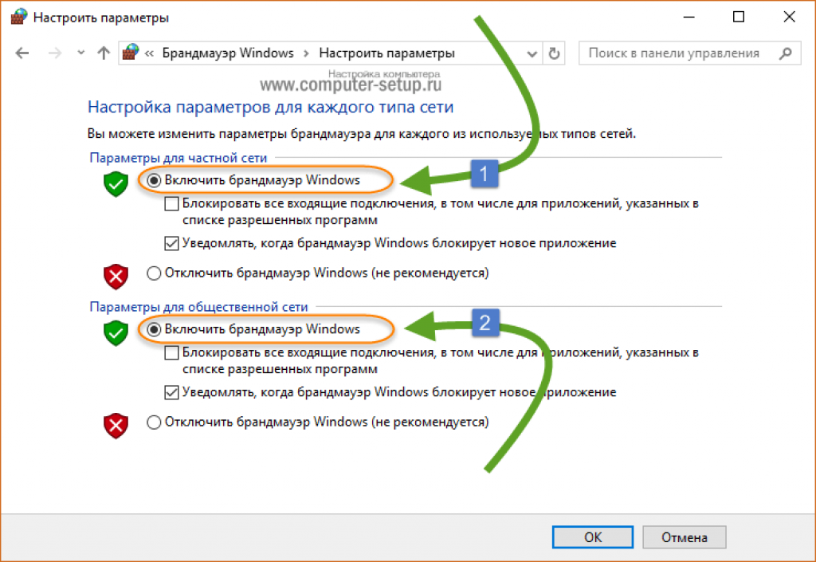Confirm settings with OK button

pos(593,537)
